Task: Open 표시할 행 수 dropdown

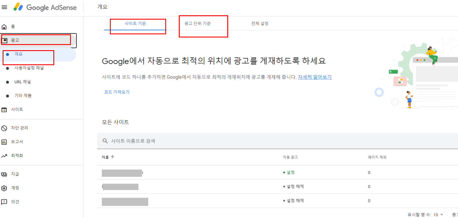Action: (x=438, y=215)
